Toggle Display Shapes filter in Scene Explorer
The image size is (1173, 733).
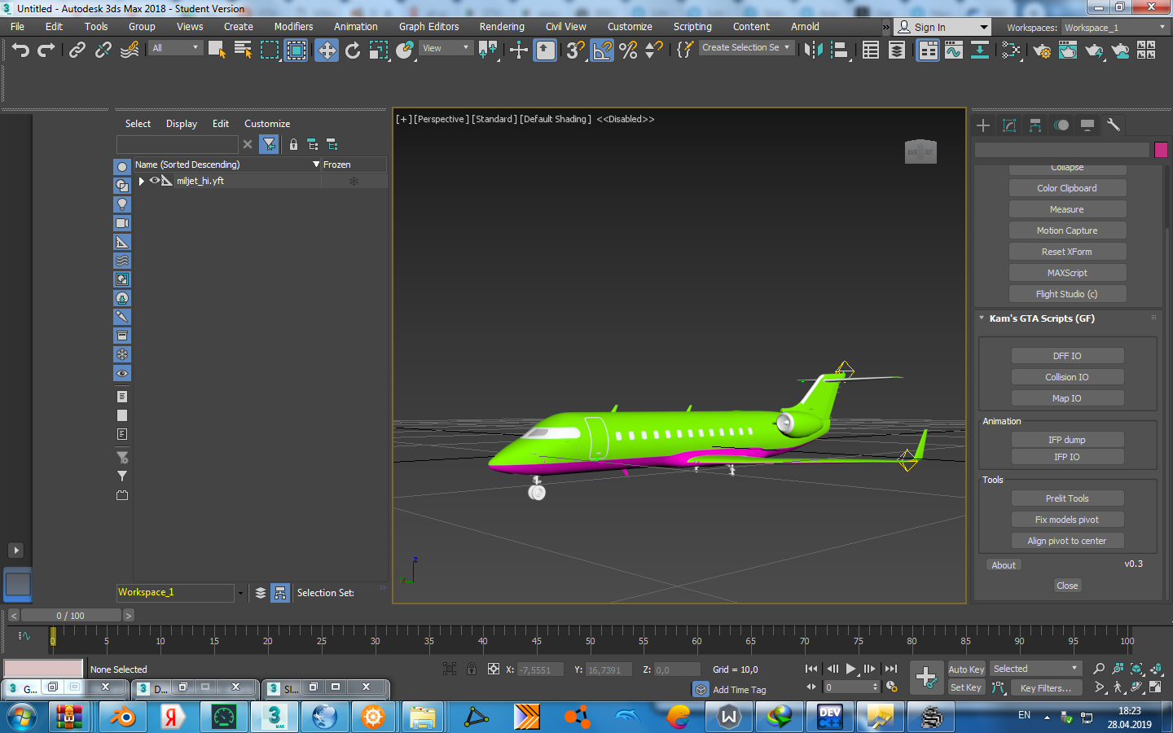tap(122, 186)
